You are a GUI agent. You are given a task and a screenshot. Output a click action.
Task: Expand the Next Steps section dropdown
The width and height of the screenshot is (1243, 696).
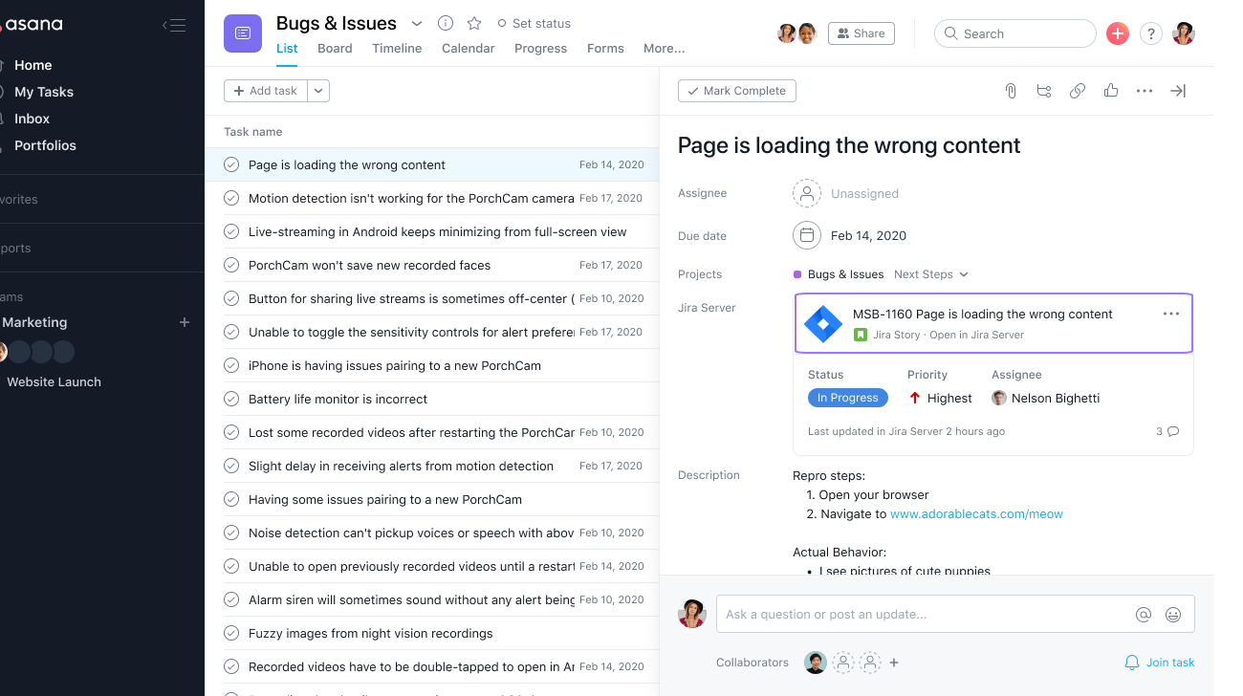point(963,274)
